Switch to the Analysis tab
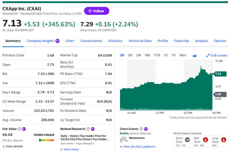 click(201, 41)
